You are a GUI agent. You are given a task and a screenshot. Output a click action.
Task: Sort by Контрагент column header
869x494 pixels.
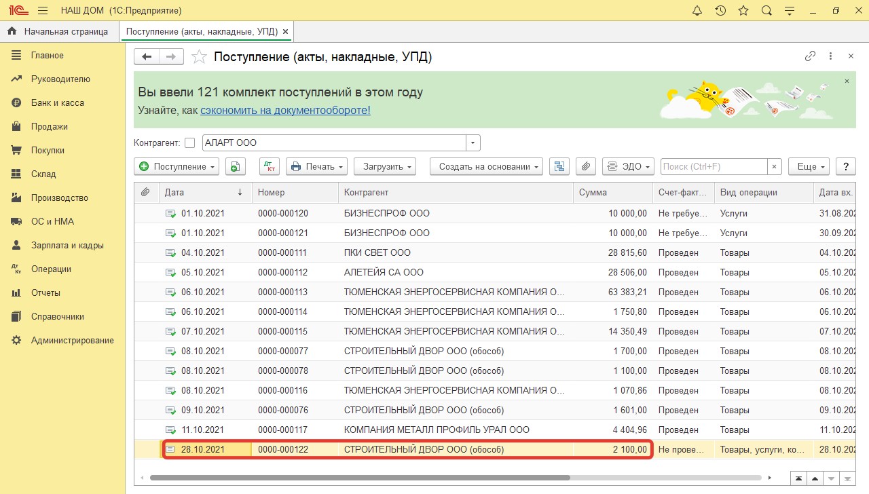(x=456, y=193)
